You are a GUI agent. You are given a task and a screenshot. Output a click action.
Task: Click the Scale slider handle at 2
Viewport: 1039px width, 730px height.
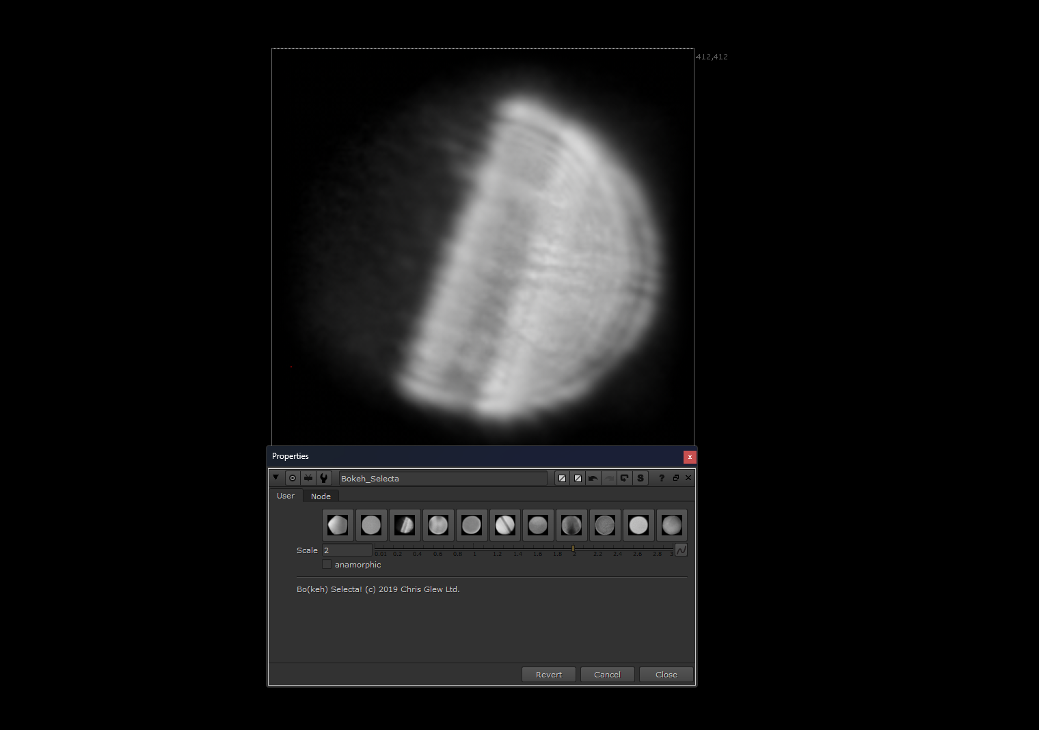click(x=573, y=548)
